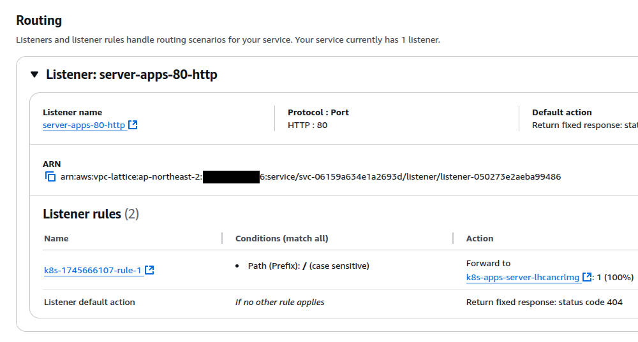
Task: Click external link icon beside server-apps-80-http
Action: pyautogui.click(x=133, y=125)
